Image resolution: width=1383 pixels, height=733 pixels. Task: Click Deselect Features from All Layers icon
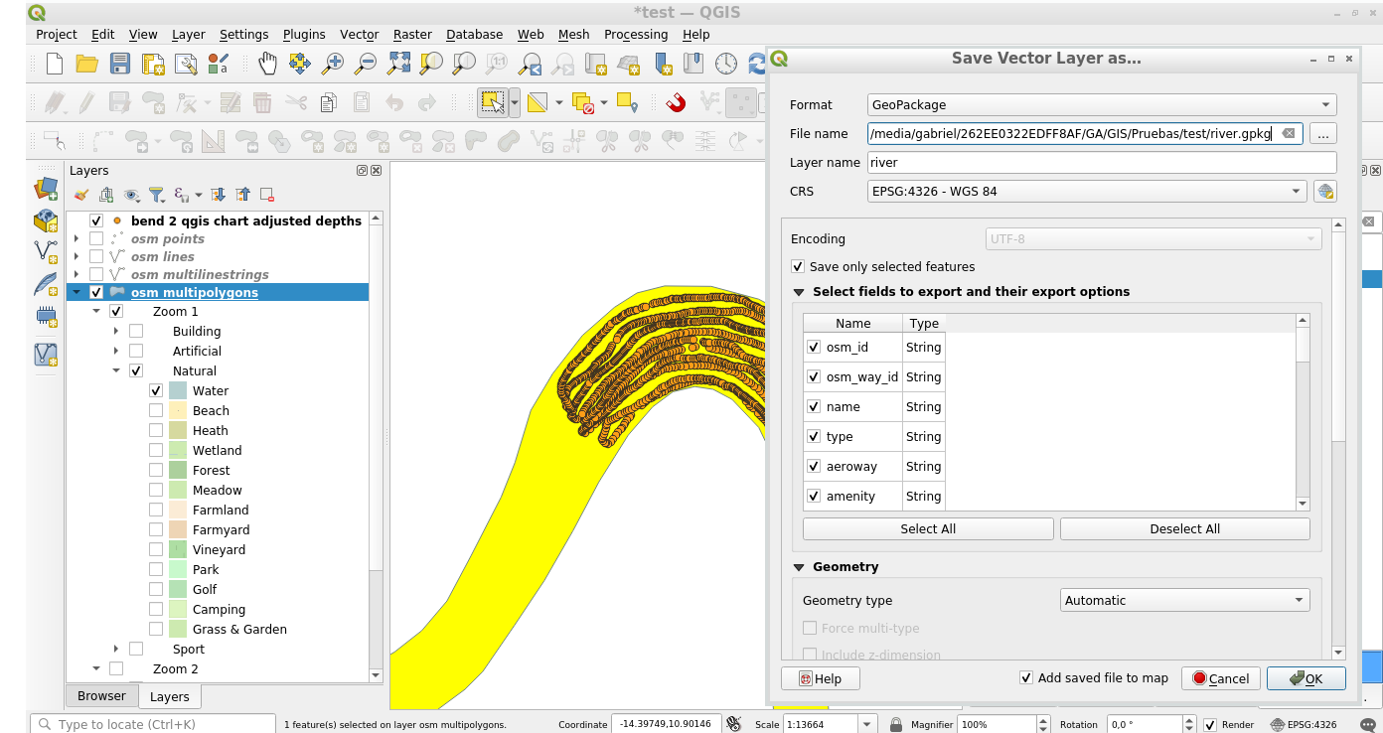[x=583, y=102]
